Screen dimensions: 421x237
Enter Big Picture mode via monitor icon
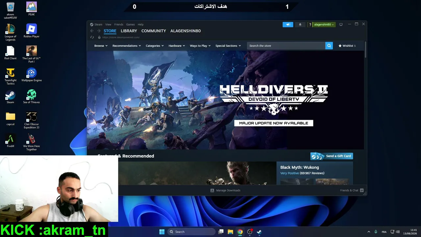341,24
